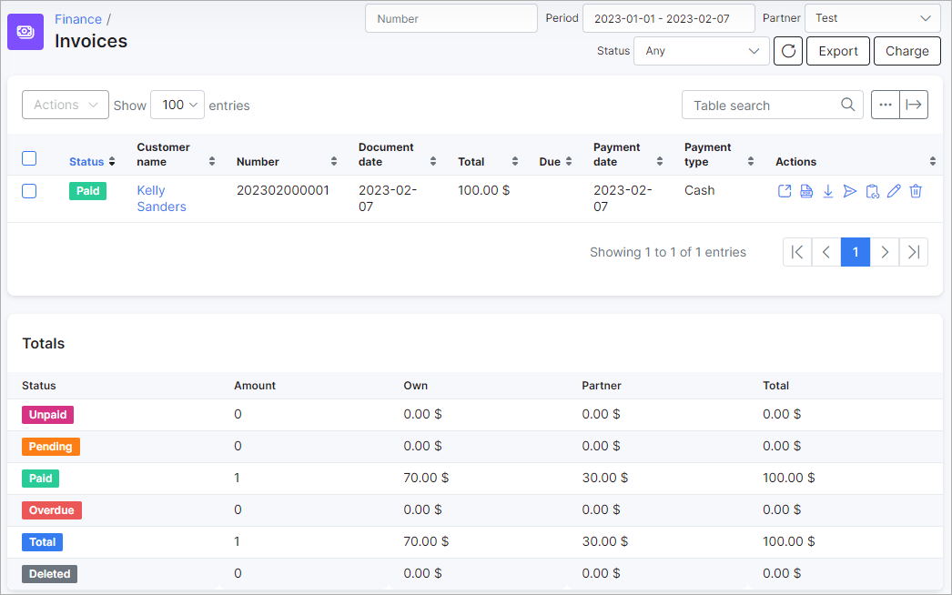Open the Status filter dropdown

pos(701,51)
